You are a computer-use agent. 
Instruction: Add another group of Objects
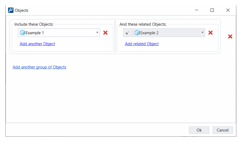(x=40, y=67)
